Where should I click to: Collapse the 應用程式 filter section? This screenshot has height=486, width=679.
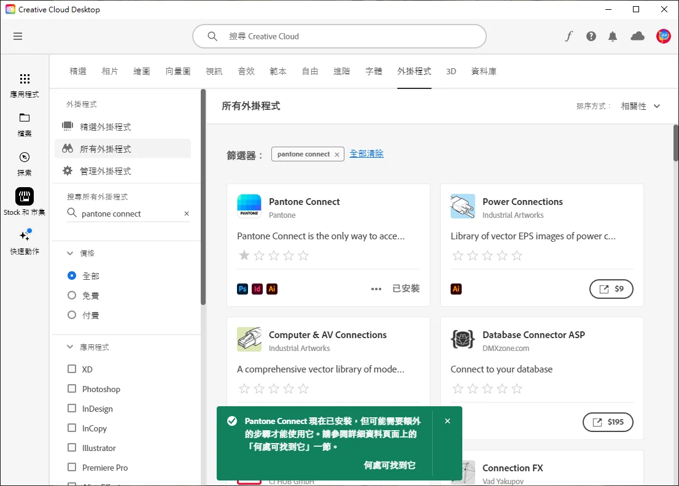coord(69,346)
